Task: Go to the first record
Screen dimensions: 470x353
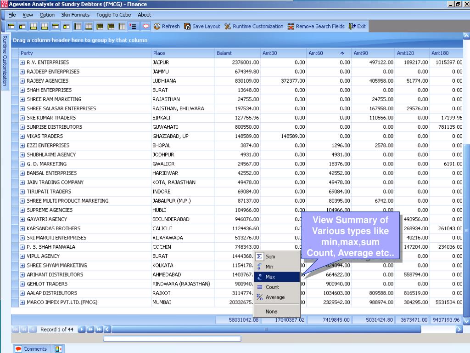Action: tap(15, 329)
